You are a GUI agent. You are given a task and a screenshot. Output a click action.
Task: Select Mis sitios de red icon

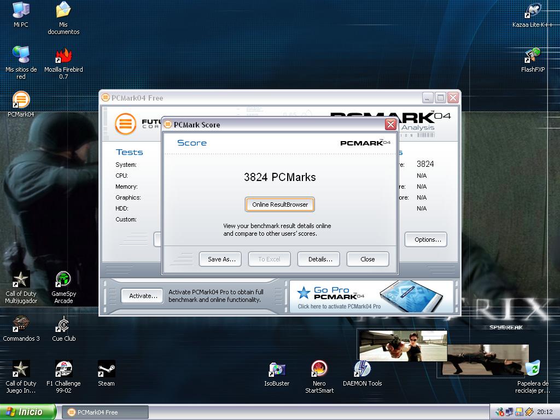pyautogui.click(x=21, y=62)
